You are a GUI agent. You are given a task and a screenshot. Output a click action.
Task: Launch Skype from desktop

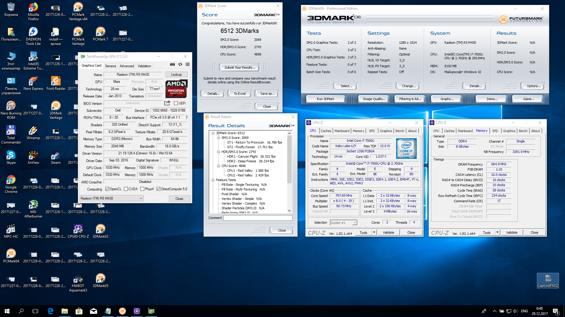[11, 157]
